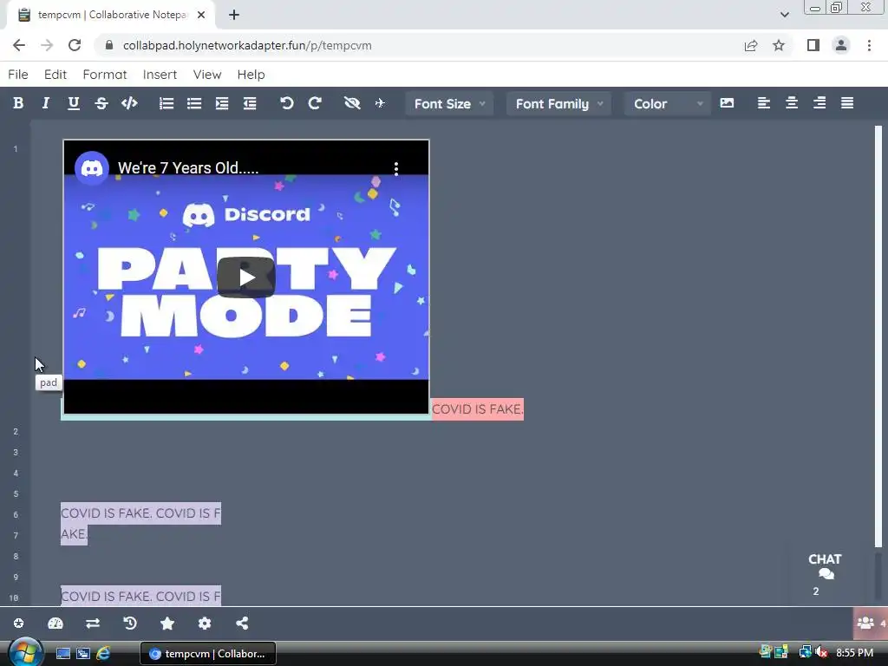
Task: Open the View menu
Action: [x=206, y=75]
